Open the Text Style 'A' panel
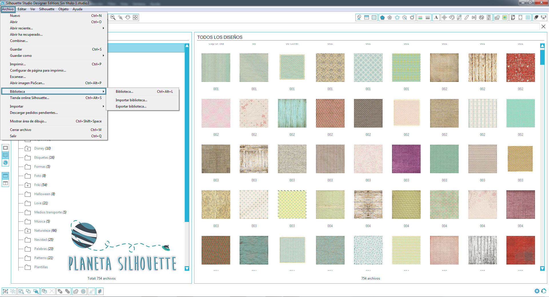The height and width of the screenshot is (297, 549). point(436,17)
